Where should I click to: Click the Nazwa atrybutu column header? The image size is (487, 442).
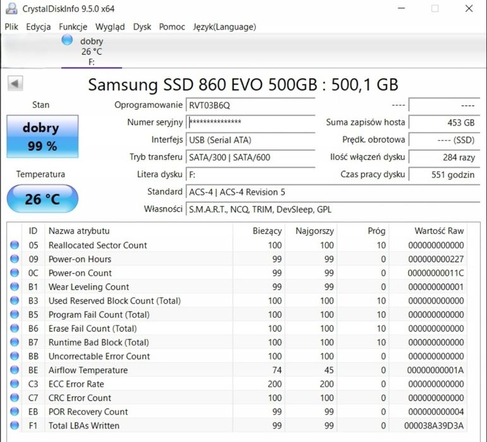[x=138, y=231]
